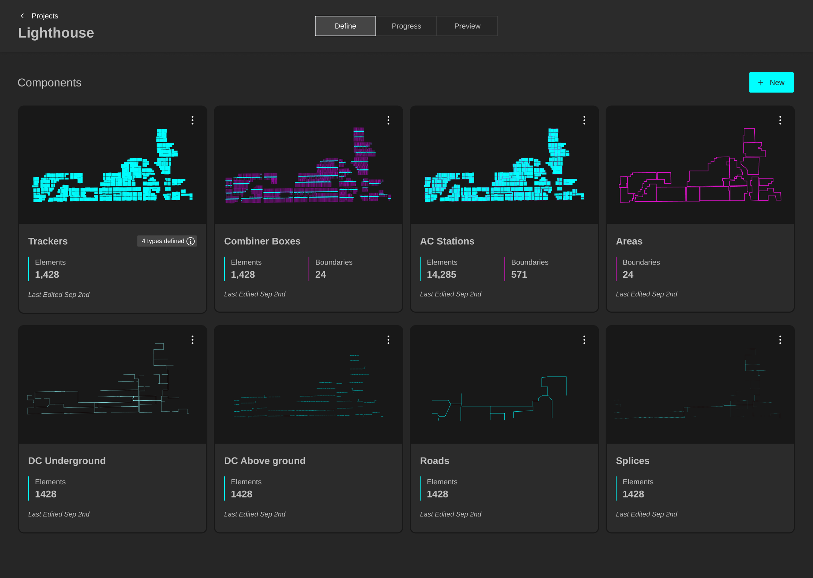Click the New component button
The width and height of the screenshot is (813, 578).
click(771, 82)
